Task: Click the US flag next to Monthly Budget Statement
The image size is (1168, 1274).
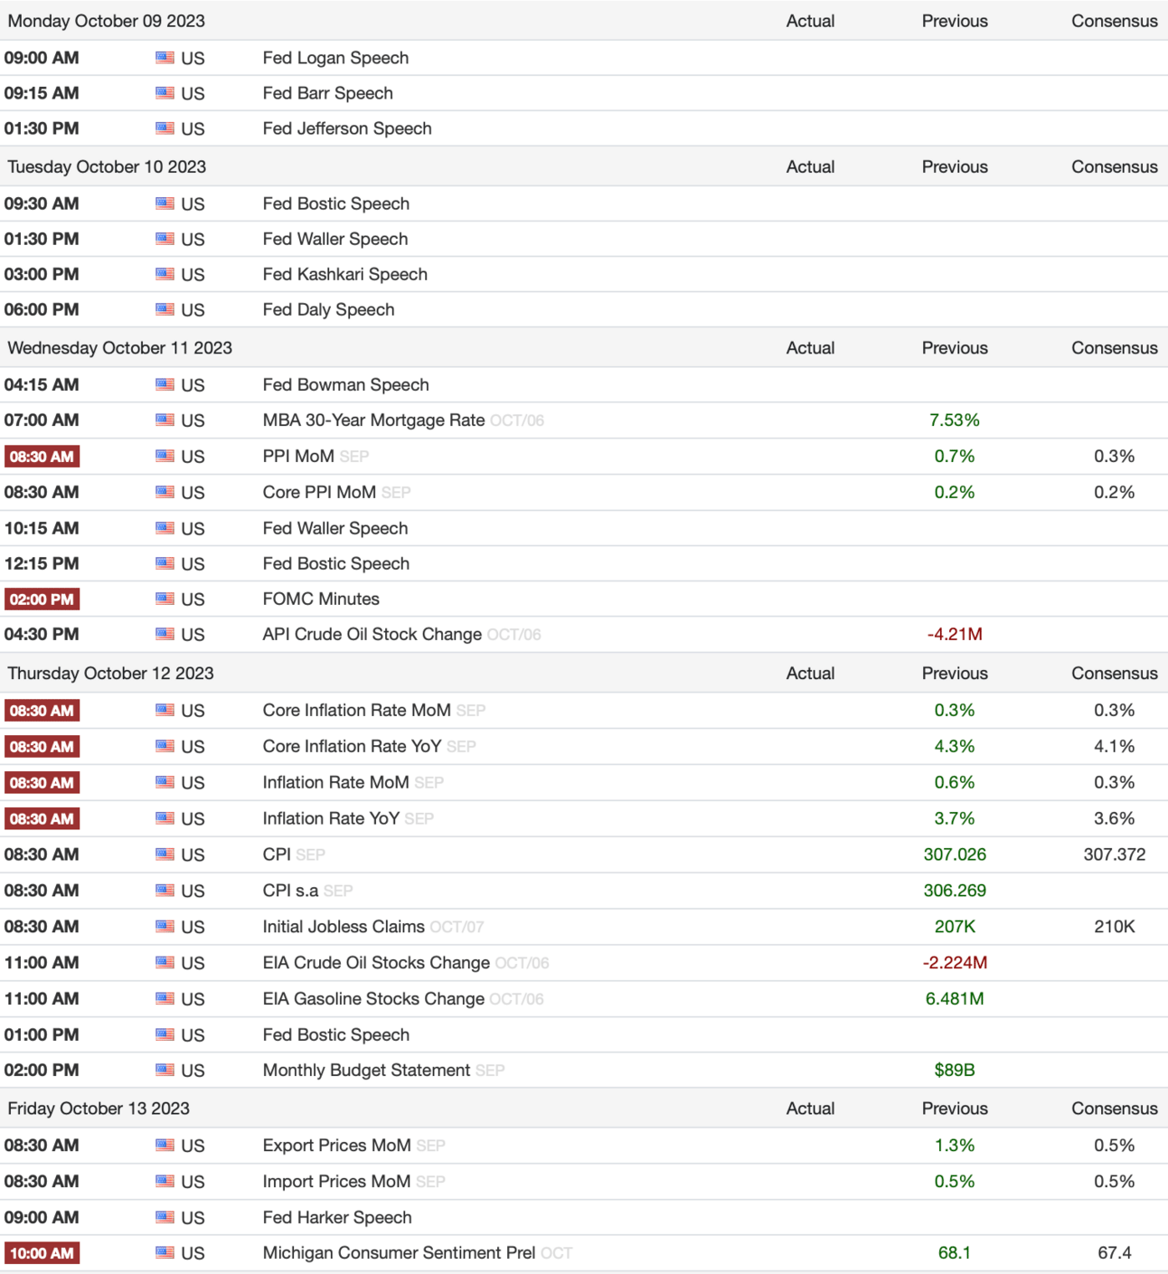Action: pos(165,1070)
